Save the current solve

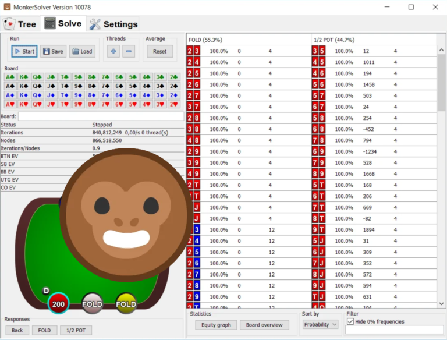pyautogui.click(x=54, y=51)
